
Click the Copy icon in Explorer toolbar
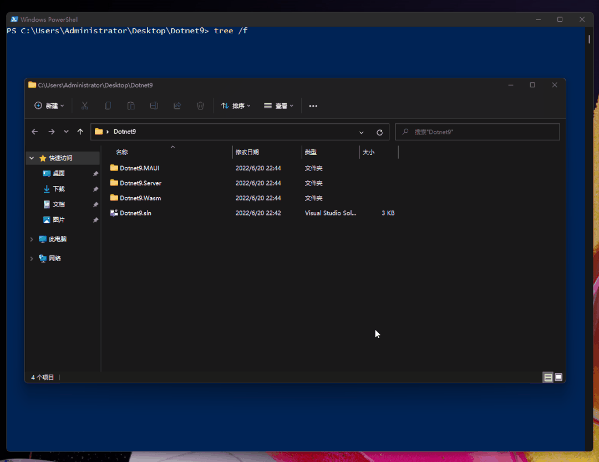coord(108,106)
